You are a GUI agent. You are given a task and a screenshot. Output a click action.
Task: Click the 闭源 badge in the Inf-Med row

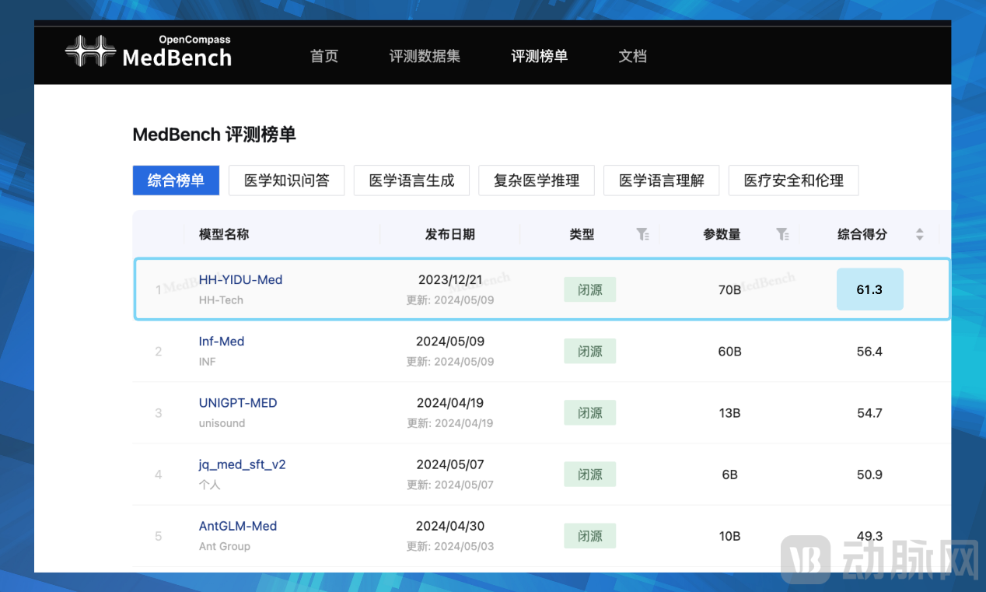pos(589,351)
